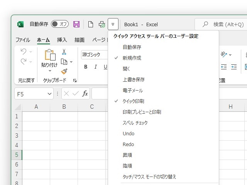Click the 貼り付け paste clipboard icon
The image size is (247, 185).
click(50, 55)
